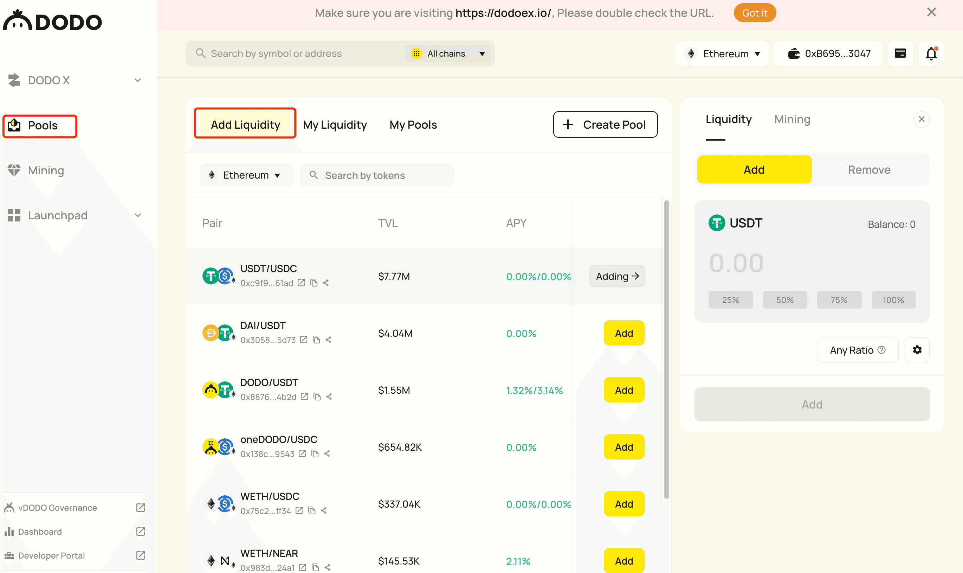The image size is (963, 573).
Task: Copy the USDT/USDC pool address
Action: [x=314, y=283]
